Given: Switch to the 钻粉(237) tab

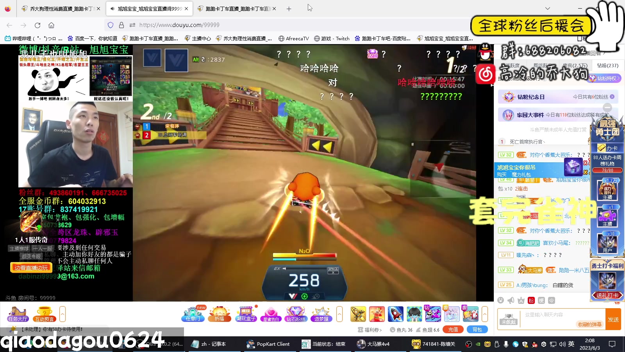Looking at the screenshot, I should pyautogui.click(x=608, y=65).
